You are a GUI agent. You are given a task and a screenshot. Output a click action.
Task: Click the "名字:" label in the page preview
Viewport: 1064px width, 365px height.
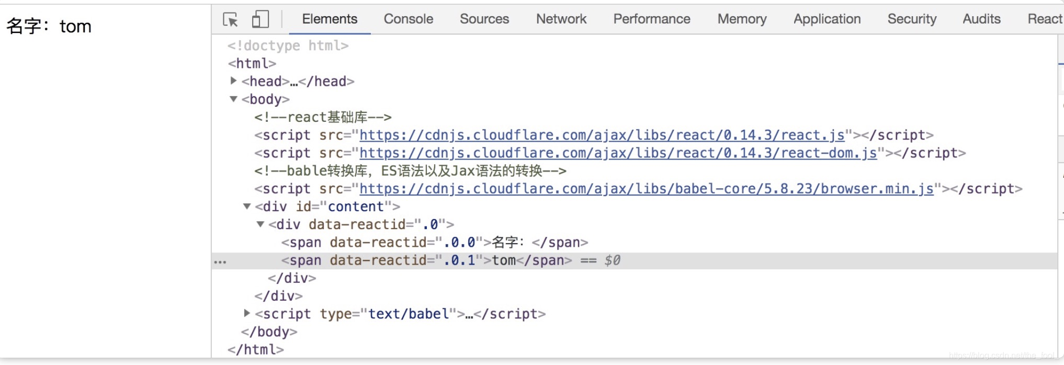28,26
